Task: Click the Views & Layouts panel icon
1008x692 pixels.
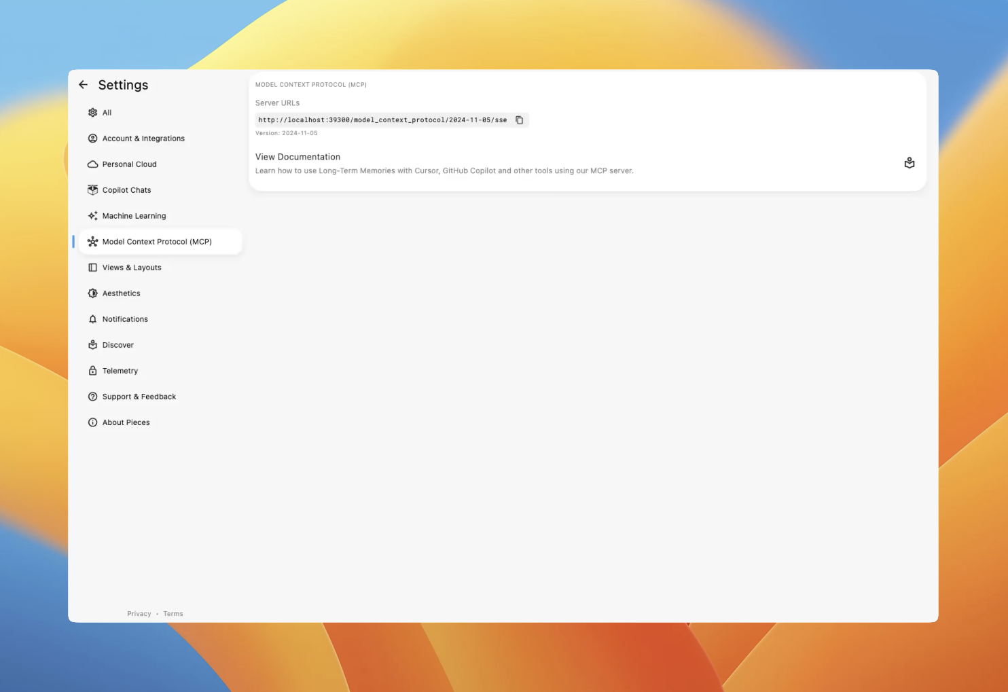Action: [x=93, y=268]
